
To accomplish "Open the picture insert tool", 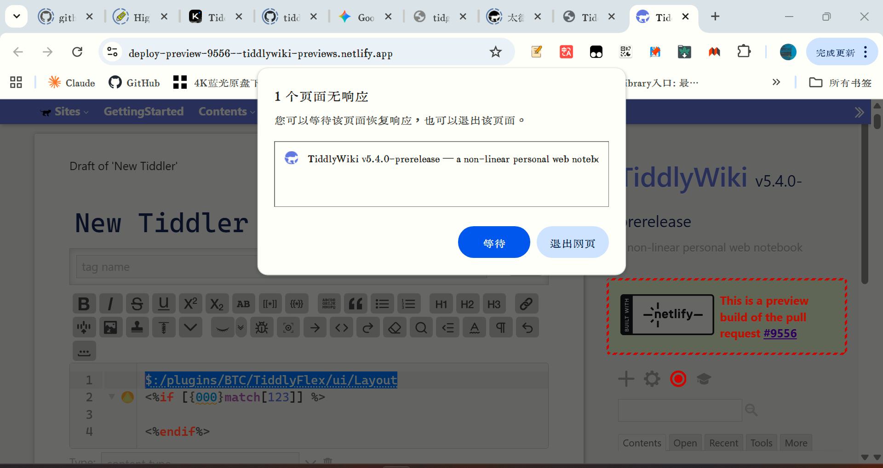I will point(110,328).
